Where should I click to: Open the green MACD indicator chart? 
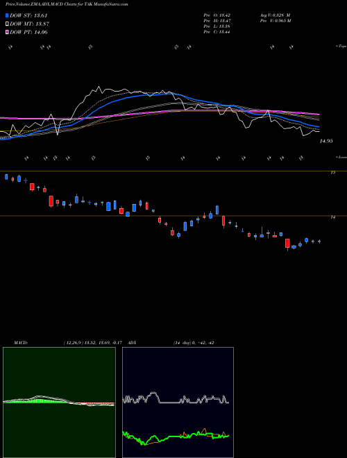[x=59, y=402]
